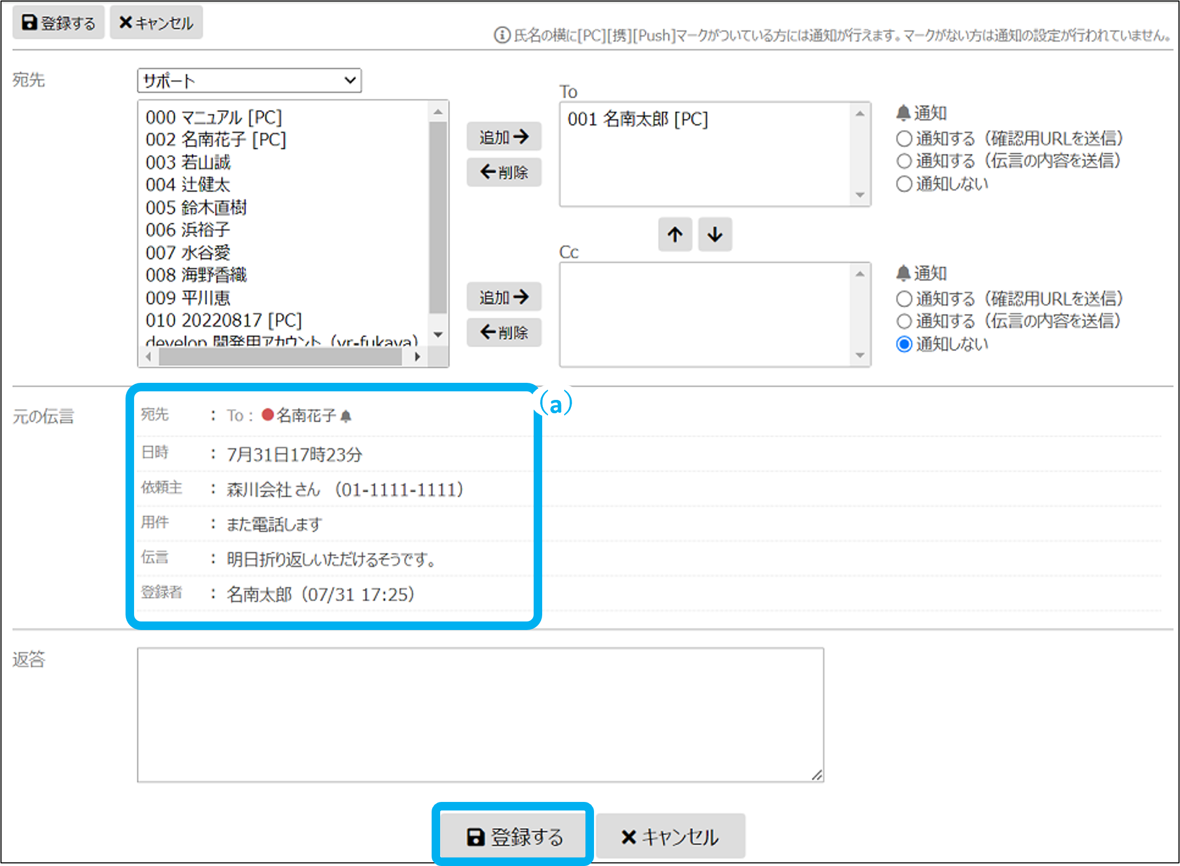
Task: Select 002 名南花子 [PC] in list
Action: (216, 140)
